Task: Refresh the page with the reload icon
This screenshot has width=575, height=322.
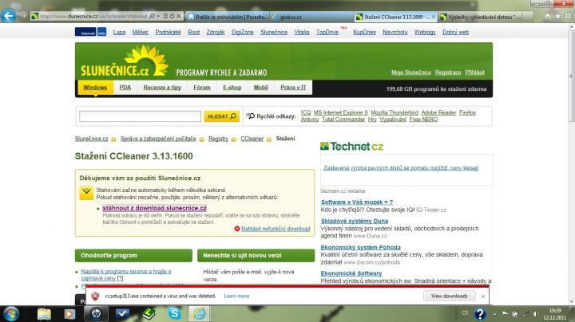Action: (172, 16)
